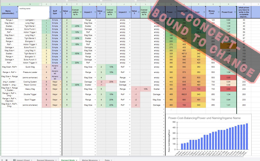Open column B header dropdown arrow
The height and width of the screenshot is (161, 260).
pyautogui.click(x=40, y=4)
